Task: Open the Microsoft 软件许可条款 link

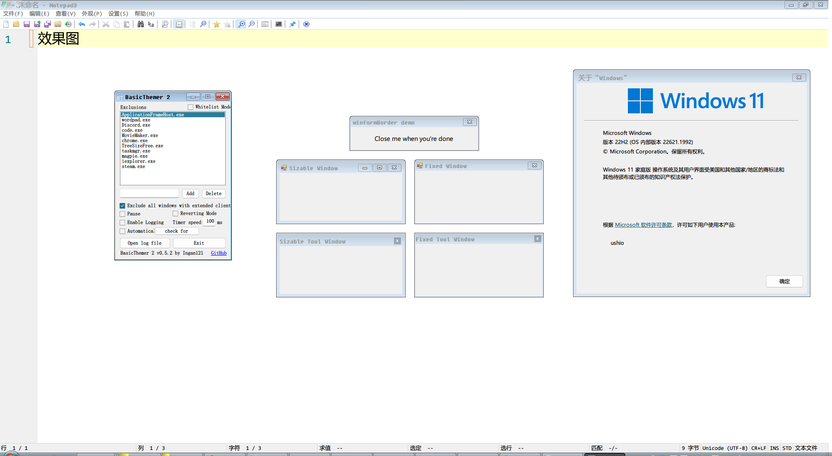Action: tap(643, 225)
